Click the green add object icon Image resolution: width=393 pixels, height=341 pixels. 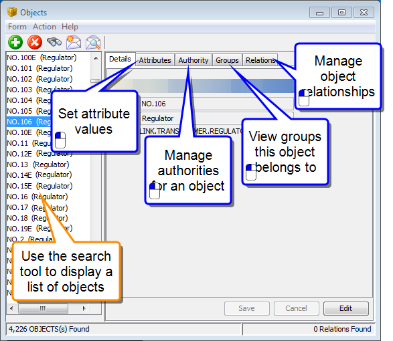point(15,42)
